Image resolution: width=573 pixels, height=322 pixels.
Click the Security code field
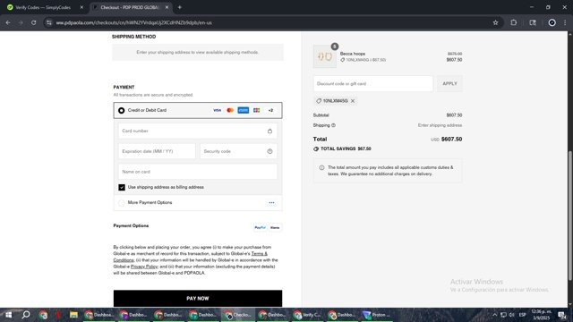[238, 151]
